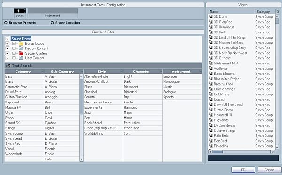Viewport: 282px width, 175px height.
Task: Click the OK button
Action: pyautogui.click(x=243, y=170)
